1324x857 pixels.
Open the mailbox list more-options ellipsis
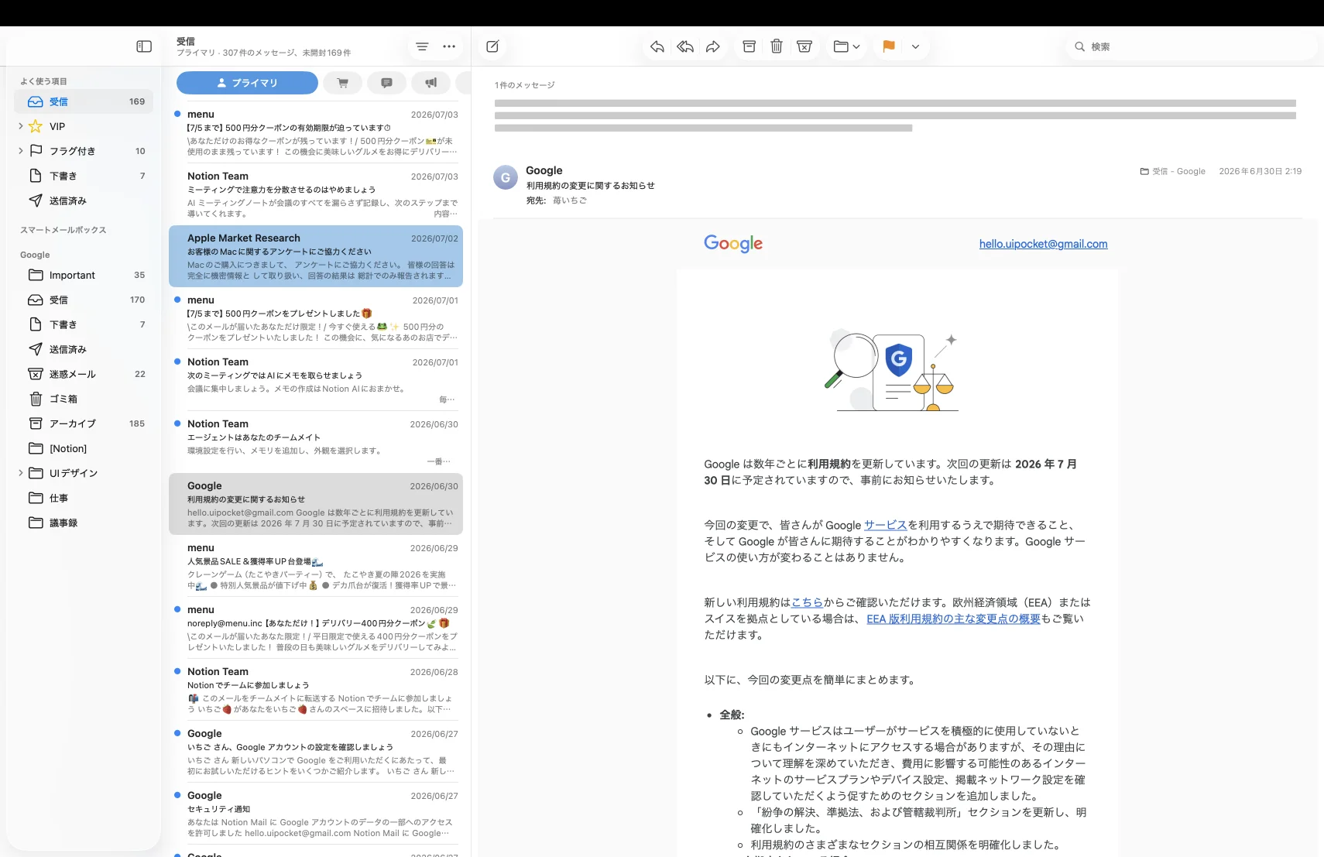pyautogui.click(x=449, y=46)
